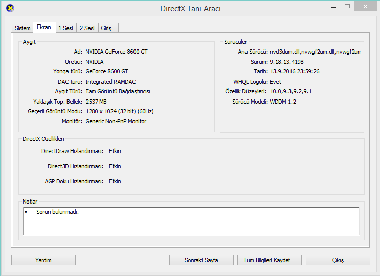
Task: Click 'Tam Görüntü Bağdaştırıcısı' value
Action: (x=118, y=91)
